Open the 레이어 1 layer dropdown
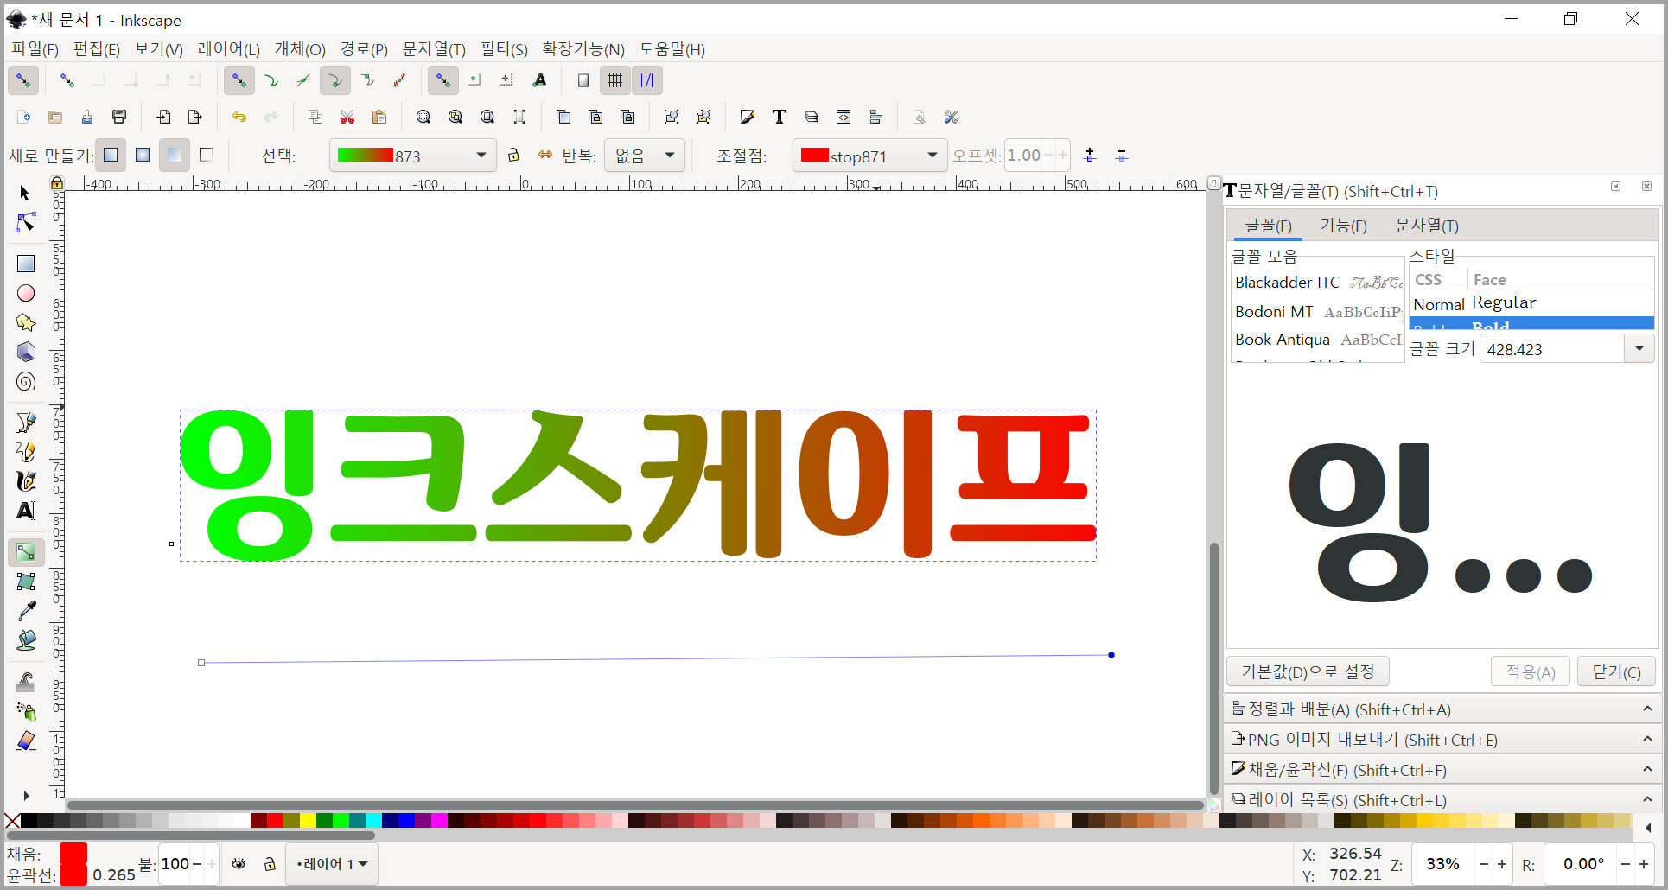 (332, 863)
